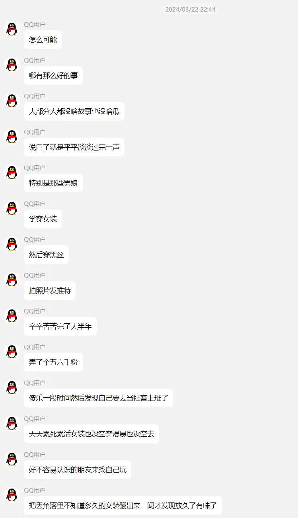Viewport: 298px width, 518px height.
Task: Click the avatar next to "哪有那么好的事"
Action: pyautogui.click(x=12, y=65)
